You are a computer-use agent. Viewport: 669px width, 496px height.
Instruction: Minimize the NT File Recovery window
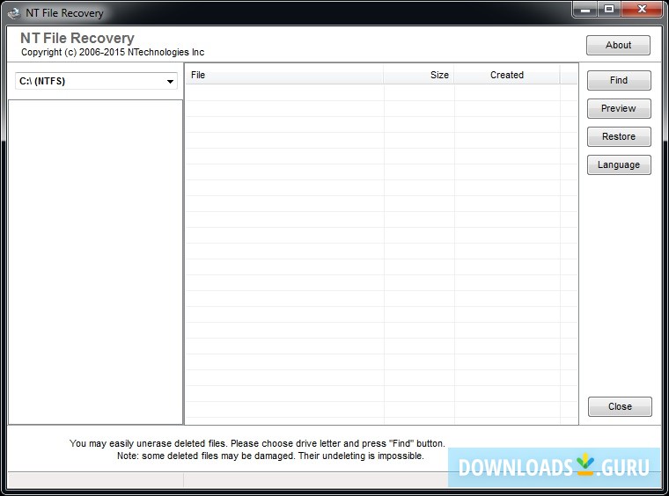tap(585, 10)
